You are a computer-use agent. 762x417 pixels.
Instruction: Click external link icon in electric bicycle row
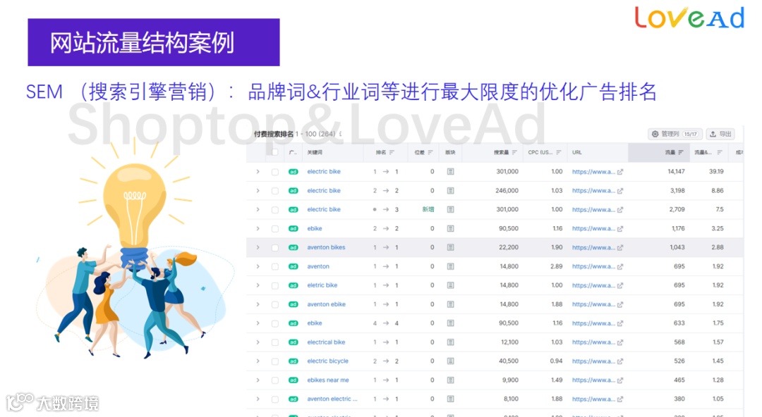(620, 361)
